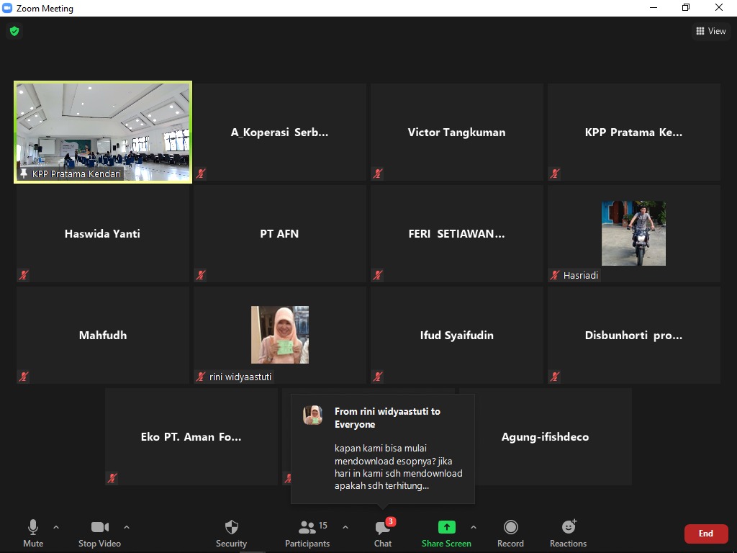Open the Chat panel
The height and width of the screenshot is (553, 737).
pyautogui.click(x=383, y=533)
